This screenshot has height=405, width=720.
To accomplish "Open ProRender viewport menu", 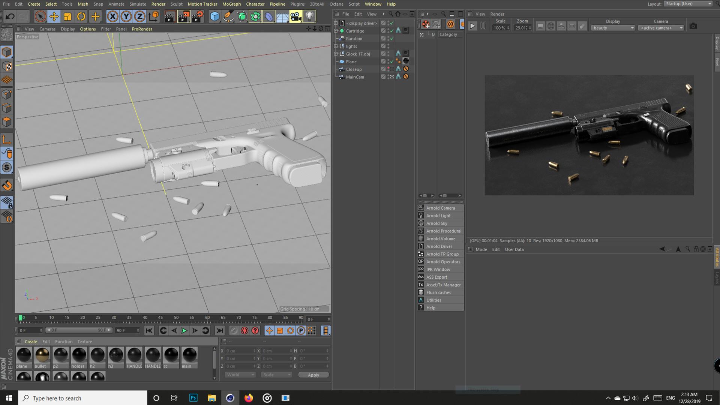I will (142, 29).
